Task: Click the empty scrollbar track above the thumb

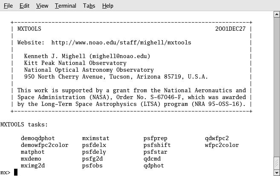Action: (x=277, y=85)
